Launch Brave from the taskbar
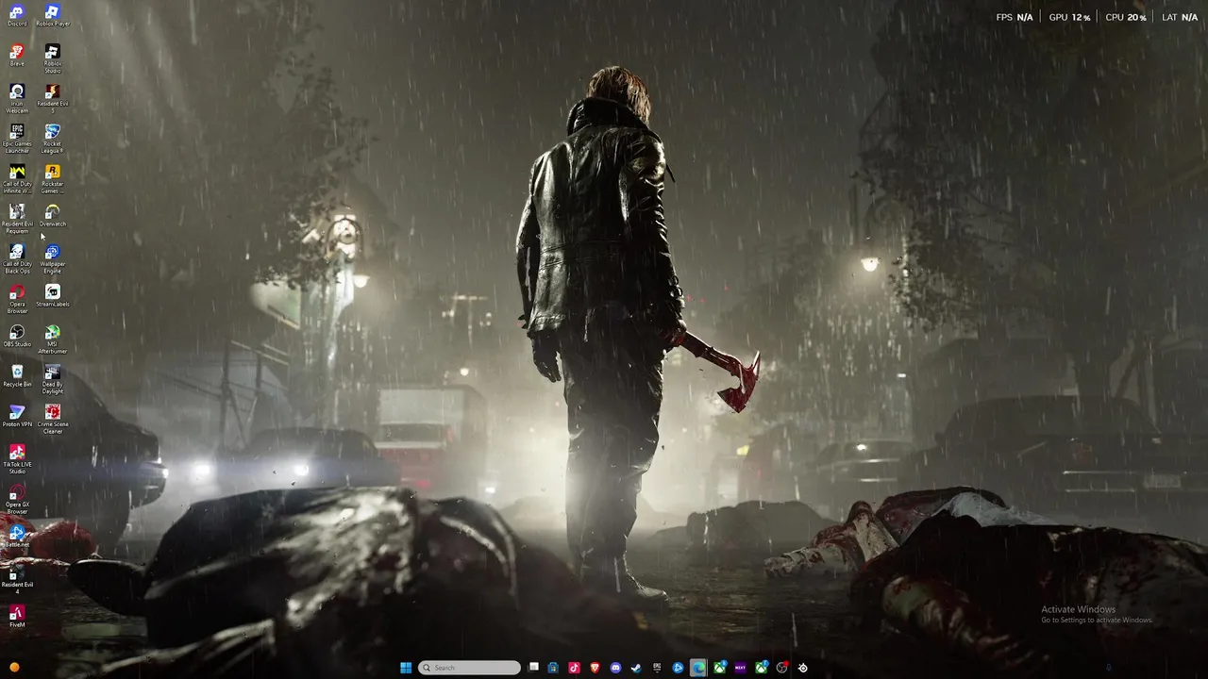The width and height of the screenshot is (1208, 679). 595,668
